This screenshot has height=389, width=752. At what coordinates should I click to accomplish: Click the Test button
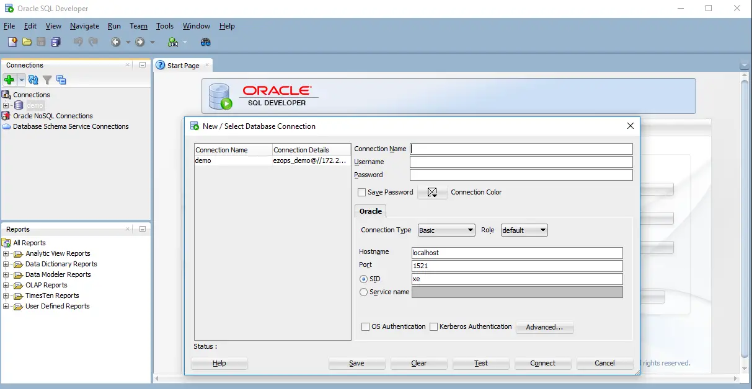coord(481,363)
